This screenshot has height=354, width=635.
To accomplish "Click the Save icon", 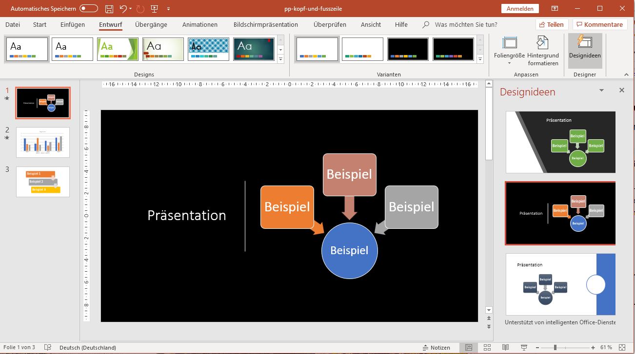I will tap(108, 8).
